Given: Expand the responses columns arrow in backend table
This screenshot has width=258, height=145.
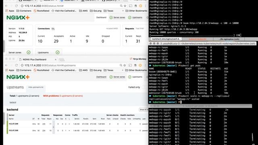Looking at the screenshot, I should 53,127.
